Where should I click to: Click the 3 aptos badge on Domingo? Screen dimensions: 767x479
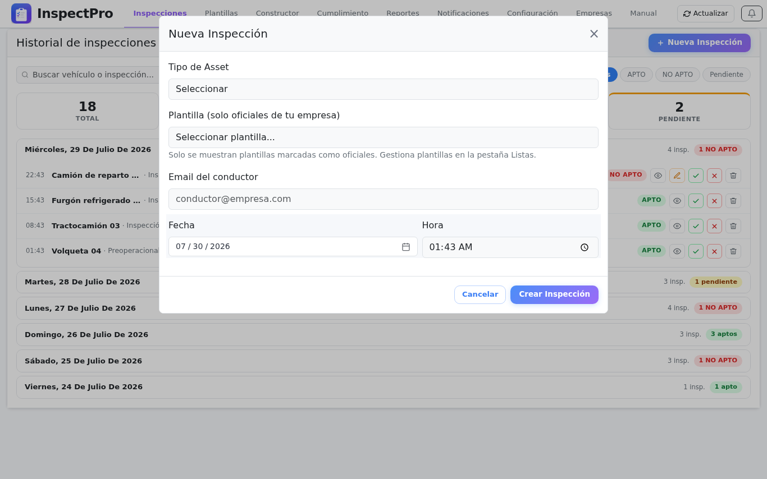(724, 334)
